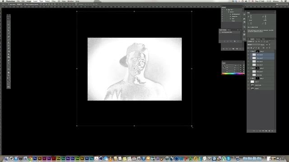This screenshot has height=162, width=289.
Task: Open Photoshop from the Dock
Action: coord(35,158)
